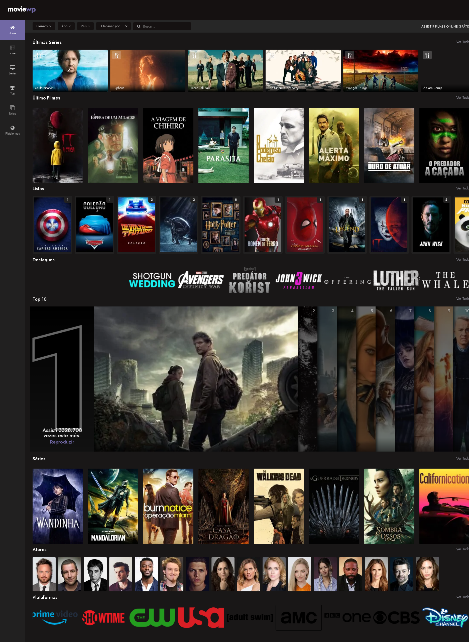Viewport: 469px width, 642px height.
Task: Open A Guerra dos Tronos poster
Action: coord(334,506)
